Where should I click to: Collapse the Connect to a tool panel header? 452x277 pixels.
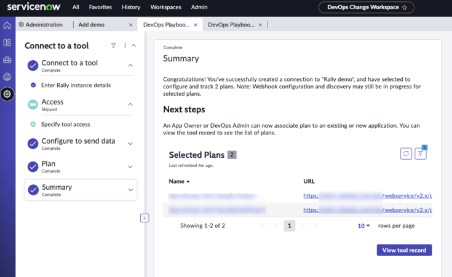(x=134, y=45)
